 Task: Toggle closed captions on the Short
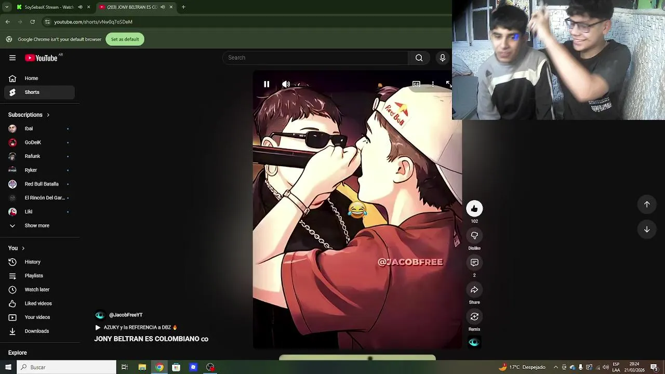(416, 84)
